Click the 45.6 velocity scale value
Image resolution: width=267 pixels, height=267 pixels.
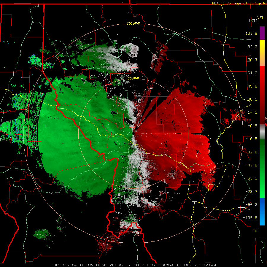tap(252, 86)
